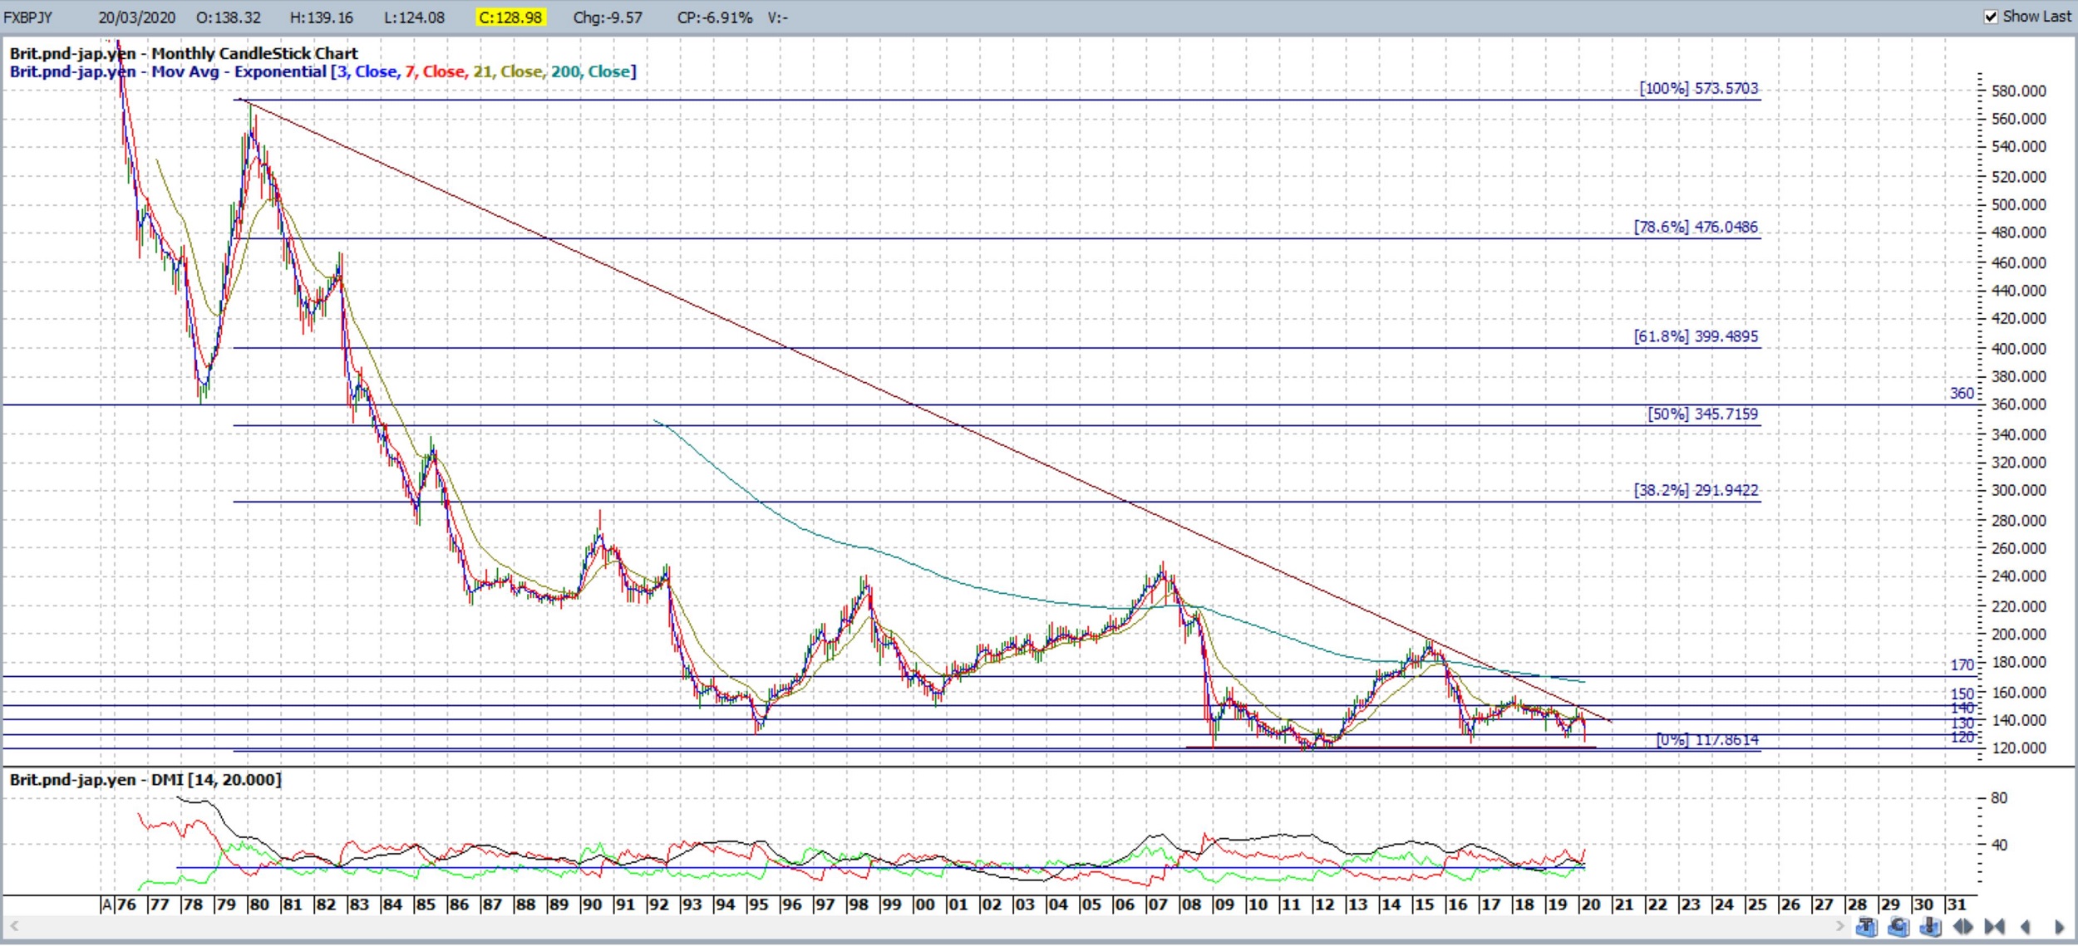The width and height of the screenshot is (2078, 946).
Task: Click the teal '200, Close' moving average label
Action: pos(590,71)
